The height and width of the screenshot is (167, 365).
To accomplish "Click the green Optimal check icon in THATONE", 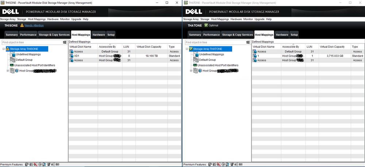I will [x=206, y=26].
